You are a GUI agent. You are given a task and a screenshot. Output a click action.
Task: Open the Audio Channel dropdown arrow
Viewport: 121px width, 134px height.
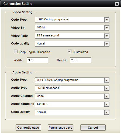(106, 96)
